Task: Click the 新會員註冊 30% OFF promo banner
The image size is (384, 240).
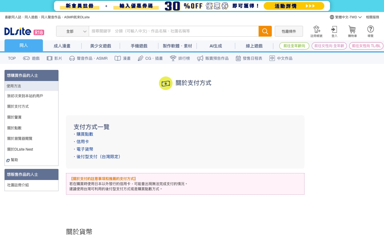Action: (192, 6)
